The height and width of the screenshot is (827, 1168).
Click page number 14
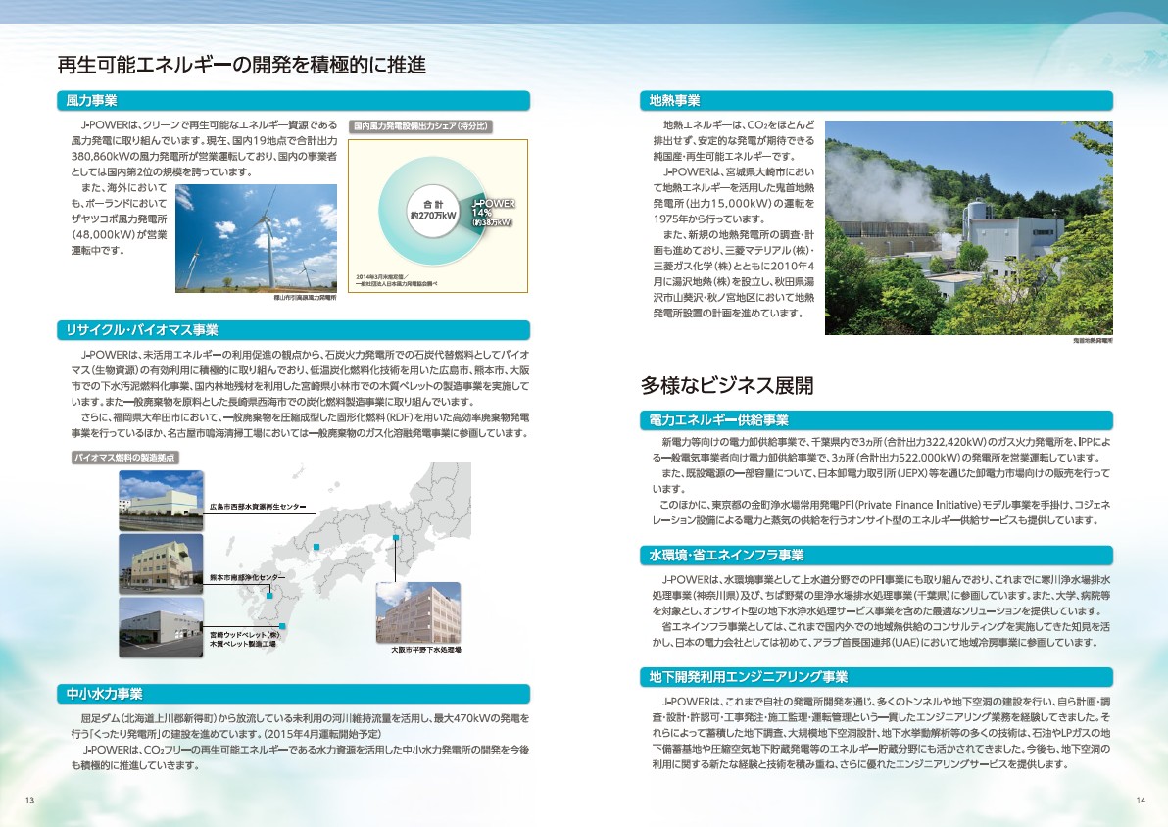pos(1141,801)
